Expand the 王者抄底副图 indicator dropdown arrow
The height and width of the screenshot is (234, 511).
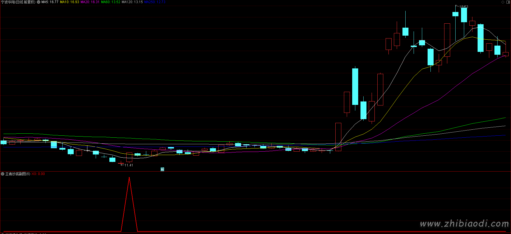click(3, 174)
